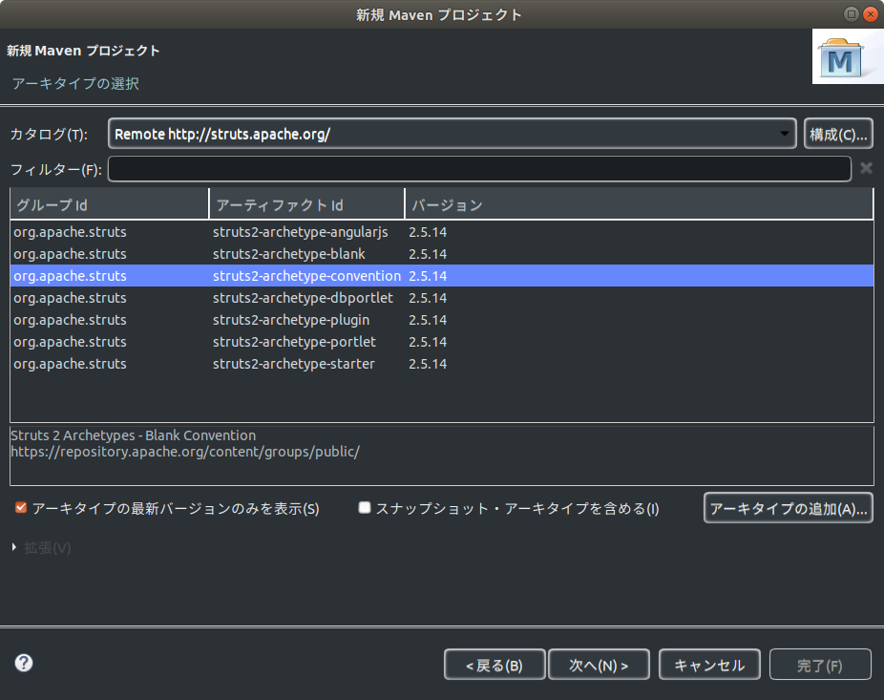This screenshot has width=884, height=700.
Task: Select the struts2-archetype-portlet row
Action: tap(441, 342)
